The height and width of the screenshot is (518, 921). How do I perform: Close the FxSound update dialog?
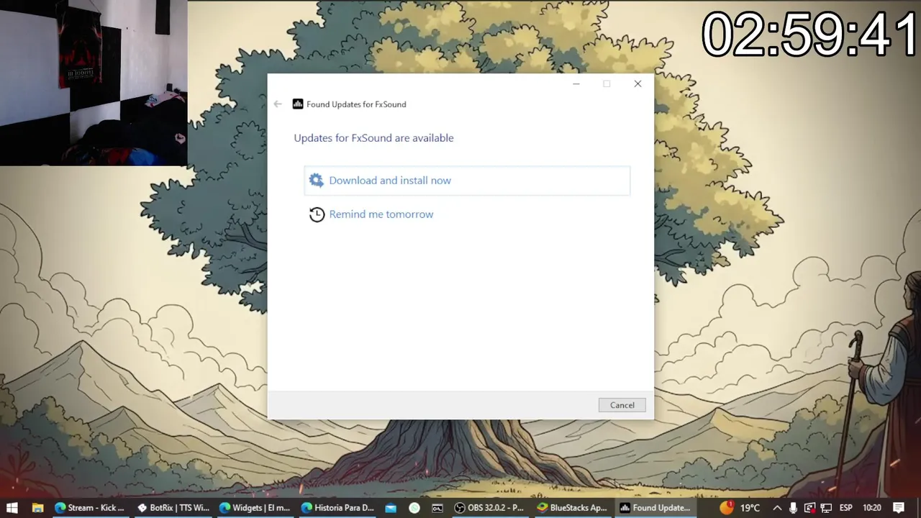(638, 84)
